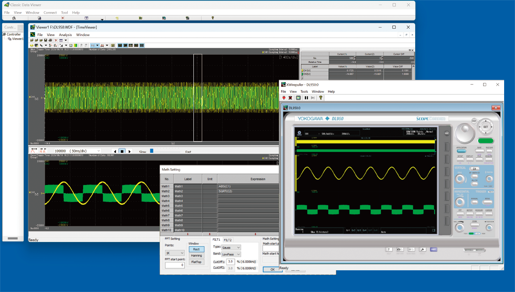Click the red X icon in Classic Data Viewer toolbar
Screen dimensions: 515x292
[63, 18]
